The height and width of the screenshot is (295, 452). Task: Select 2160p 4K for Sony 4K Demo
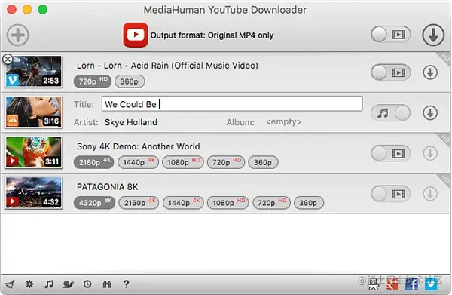(x=93, y=162)
